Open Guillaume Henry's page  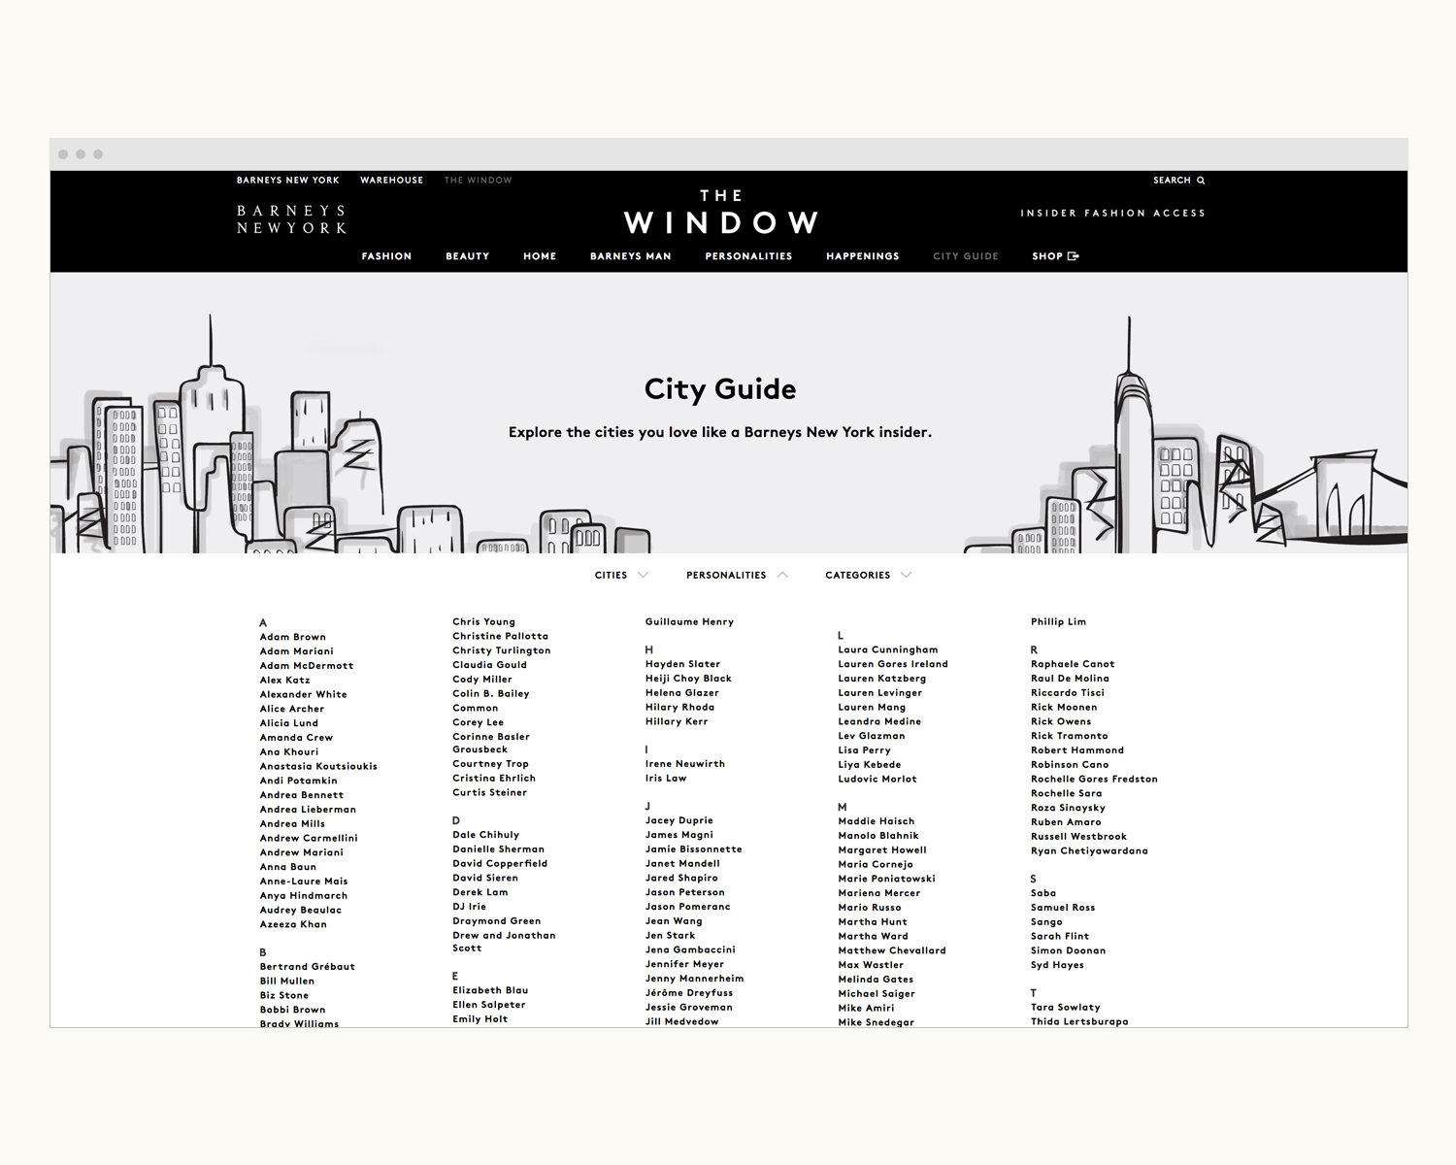(x=690, y=622)
